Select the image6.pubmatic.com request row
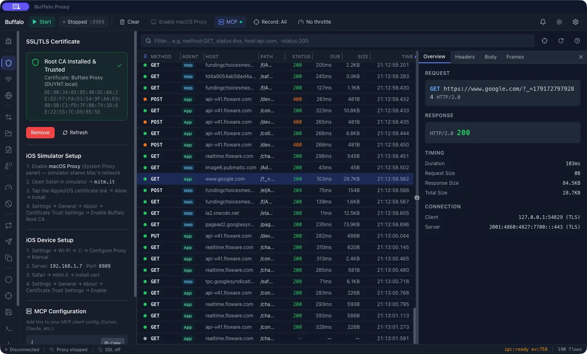Screen dimensions: 587x354 pos(275,168)
